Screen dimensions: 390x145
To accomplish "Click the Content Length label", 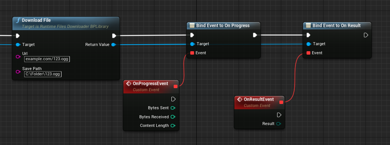I will (154, 126).
